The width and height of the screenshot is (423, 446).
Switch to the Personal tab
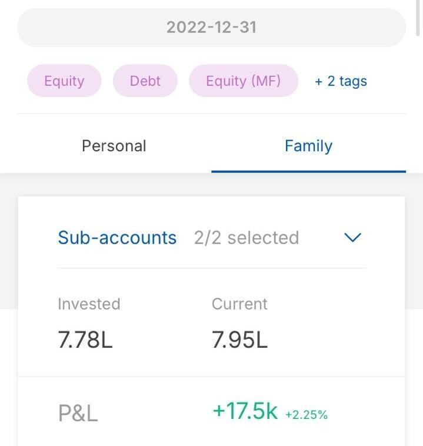point(114,146)
